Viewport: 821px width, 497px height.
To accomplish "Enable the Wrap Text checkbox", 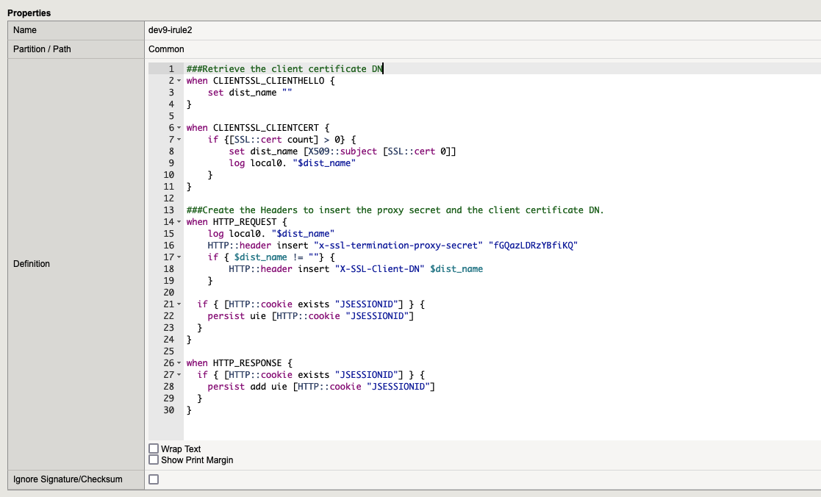I will (x=154, y=448).
